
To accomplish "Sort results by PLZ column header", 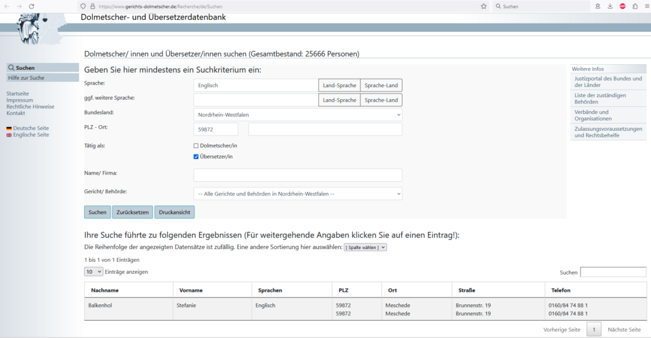I will point(357,290).
